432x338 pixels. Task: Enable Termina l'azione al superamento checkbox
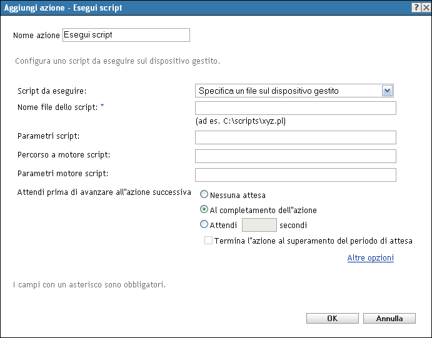click(209, 241)
